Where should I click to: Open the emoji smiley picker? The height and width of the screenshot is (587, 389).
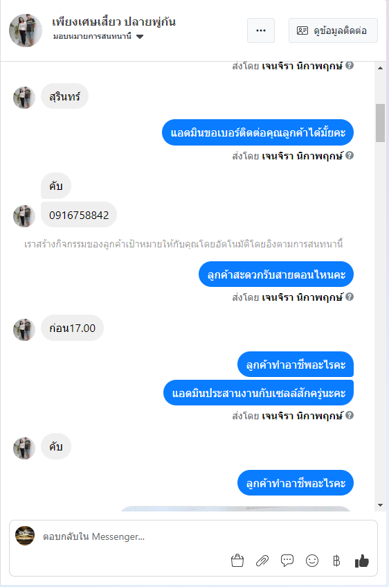pos(312,561)
